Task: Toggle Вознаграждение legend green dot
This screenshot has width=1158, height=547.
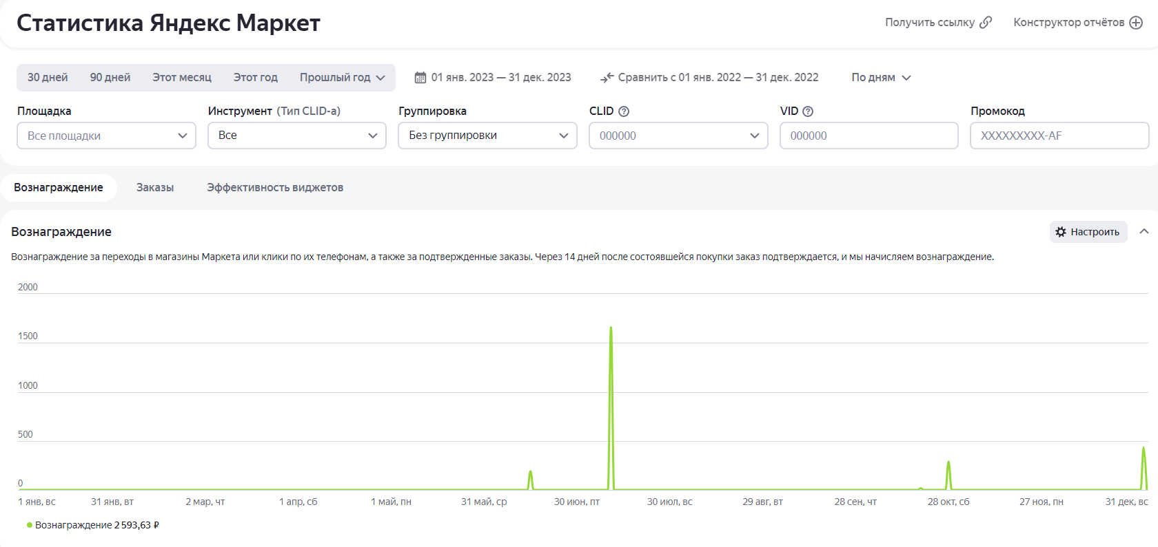Action: [x=30, y=525]
